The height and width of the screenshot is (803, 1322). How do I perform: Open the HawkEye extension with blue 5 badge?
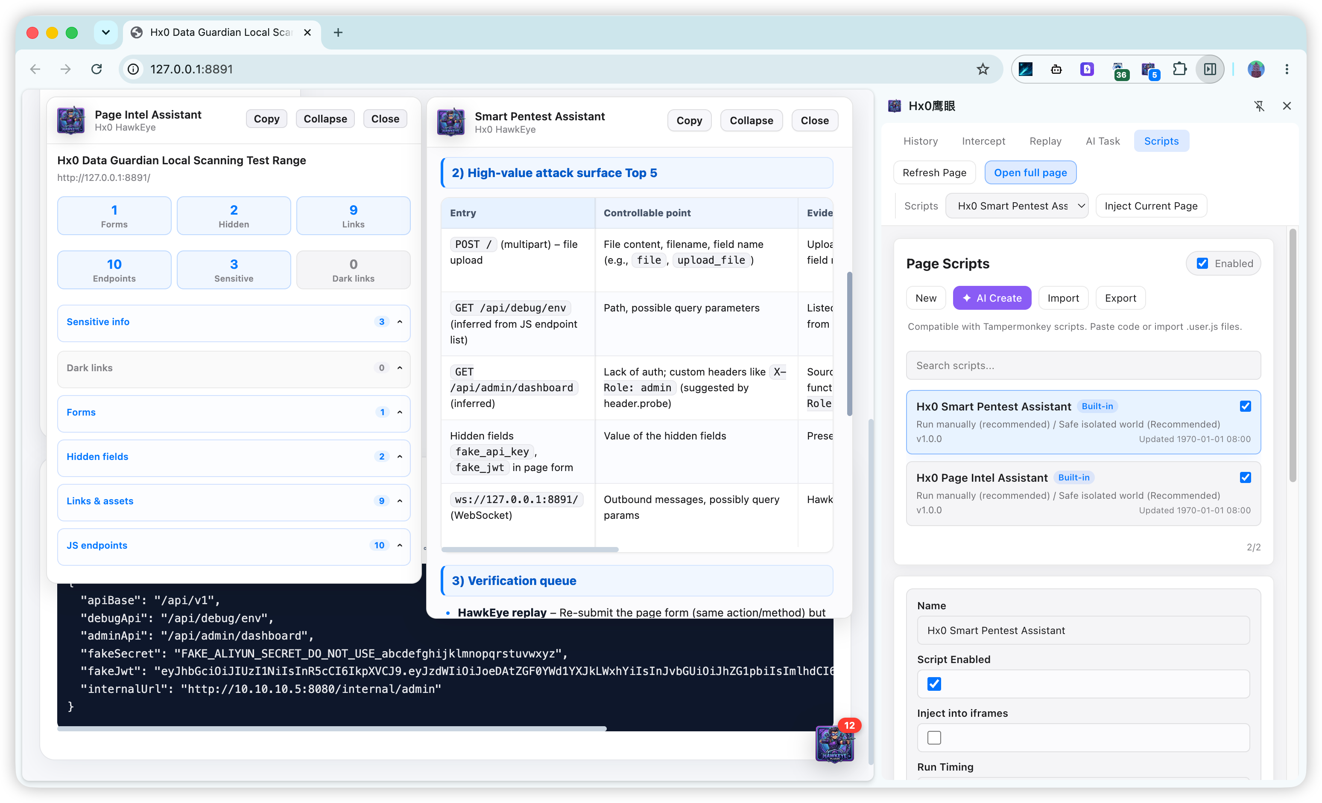pos(1150,70)
